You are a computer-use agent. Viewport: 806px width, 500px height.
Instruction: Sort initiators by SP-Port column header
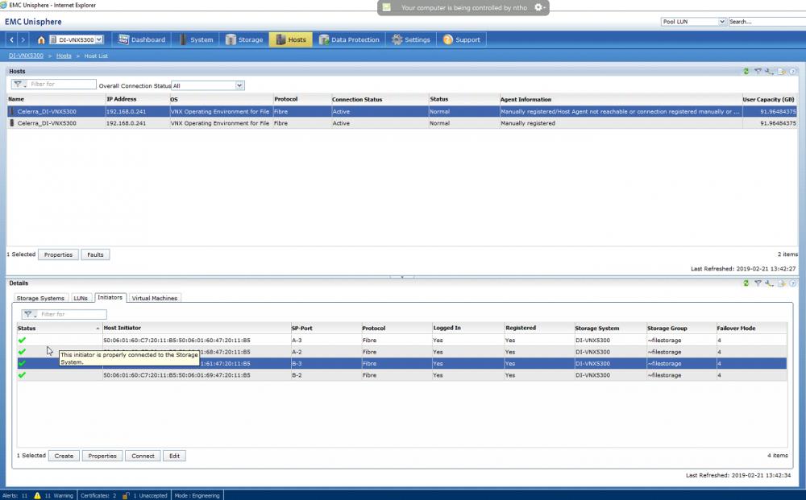(326, 328)
